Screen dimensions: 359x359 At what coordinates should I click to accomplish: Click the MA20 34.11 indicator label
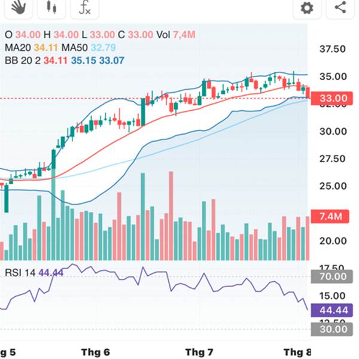tap(31, 48)
